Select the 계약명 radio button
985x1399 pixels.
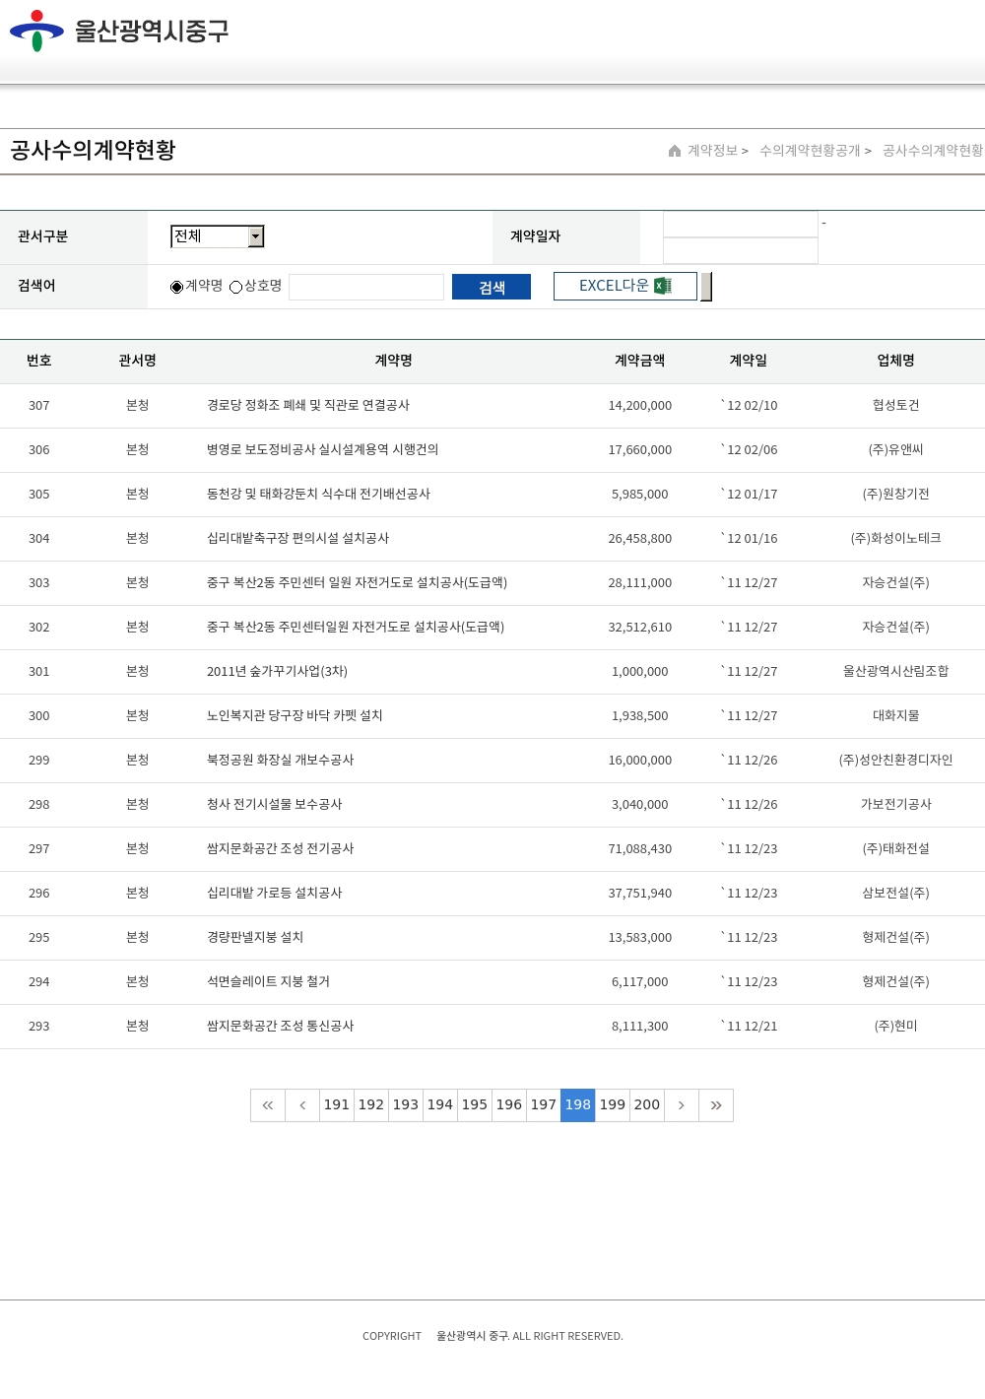click(x=177, y=287)
